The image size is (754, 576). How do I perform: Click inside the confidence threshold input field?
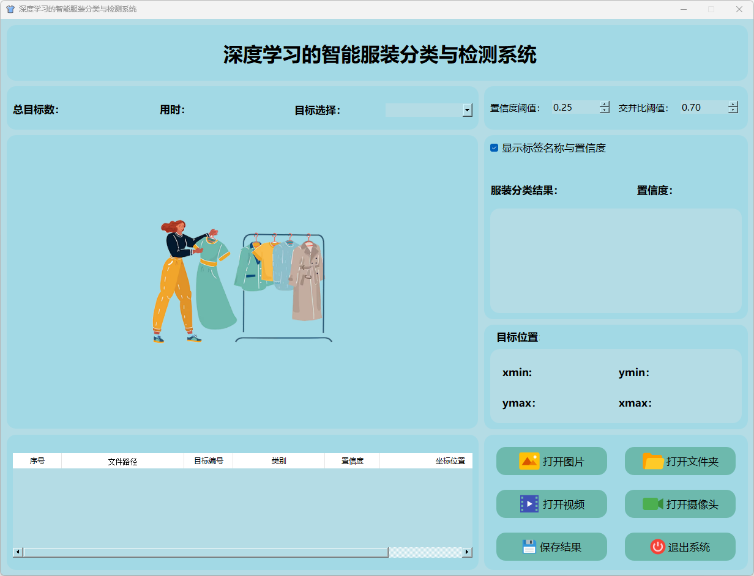click(574, 108)
